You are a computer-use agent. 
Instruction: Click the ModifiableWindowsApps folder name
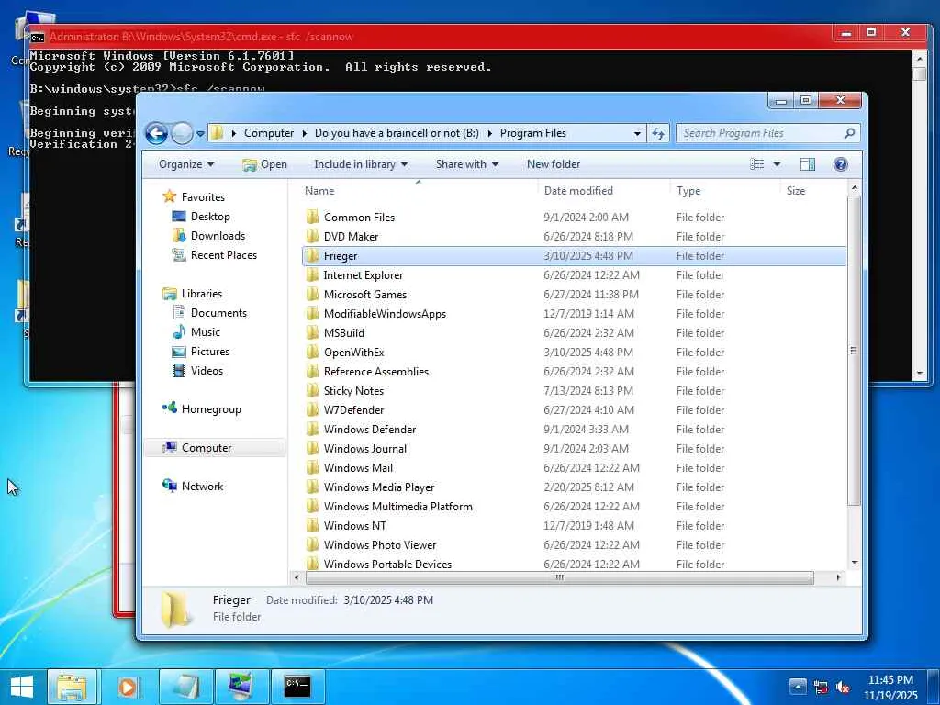[x=385, y=314]
